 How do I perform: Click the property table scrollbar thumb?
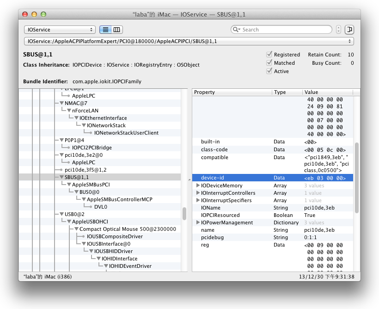(357, 178)
